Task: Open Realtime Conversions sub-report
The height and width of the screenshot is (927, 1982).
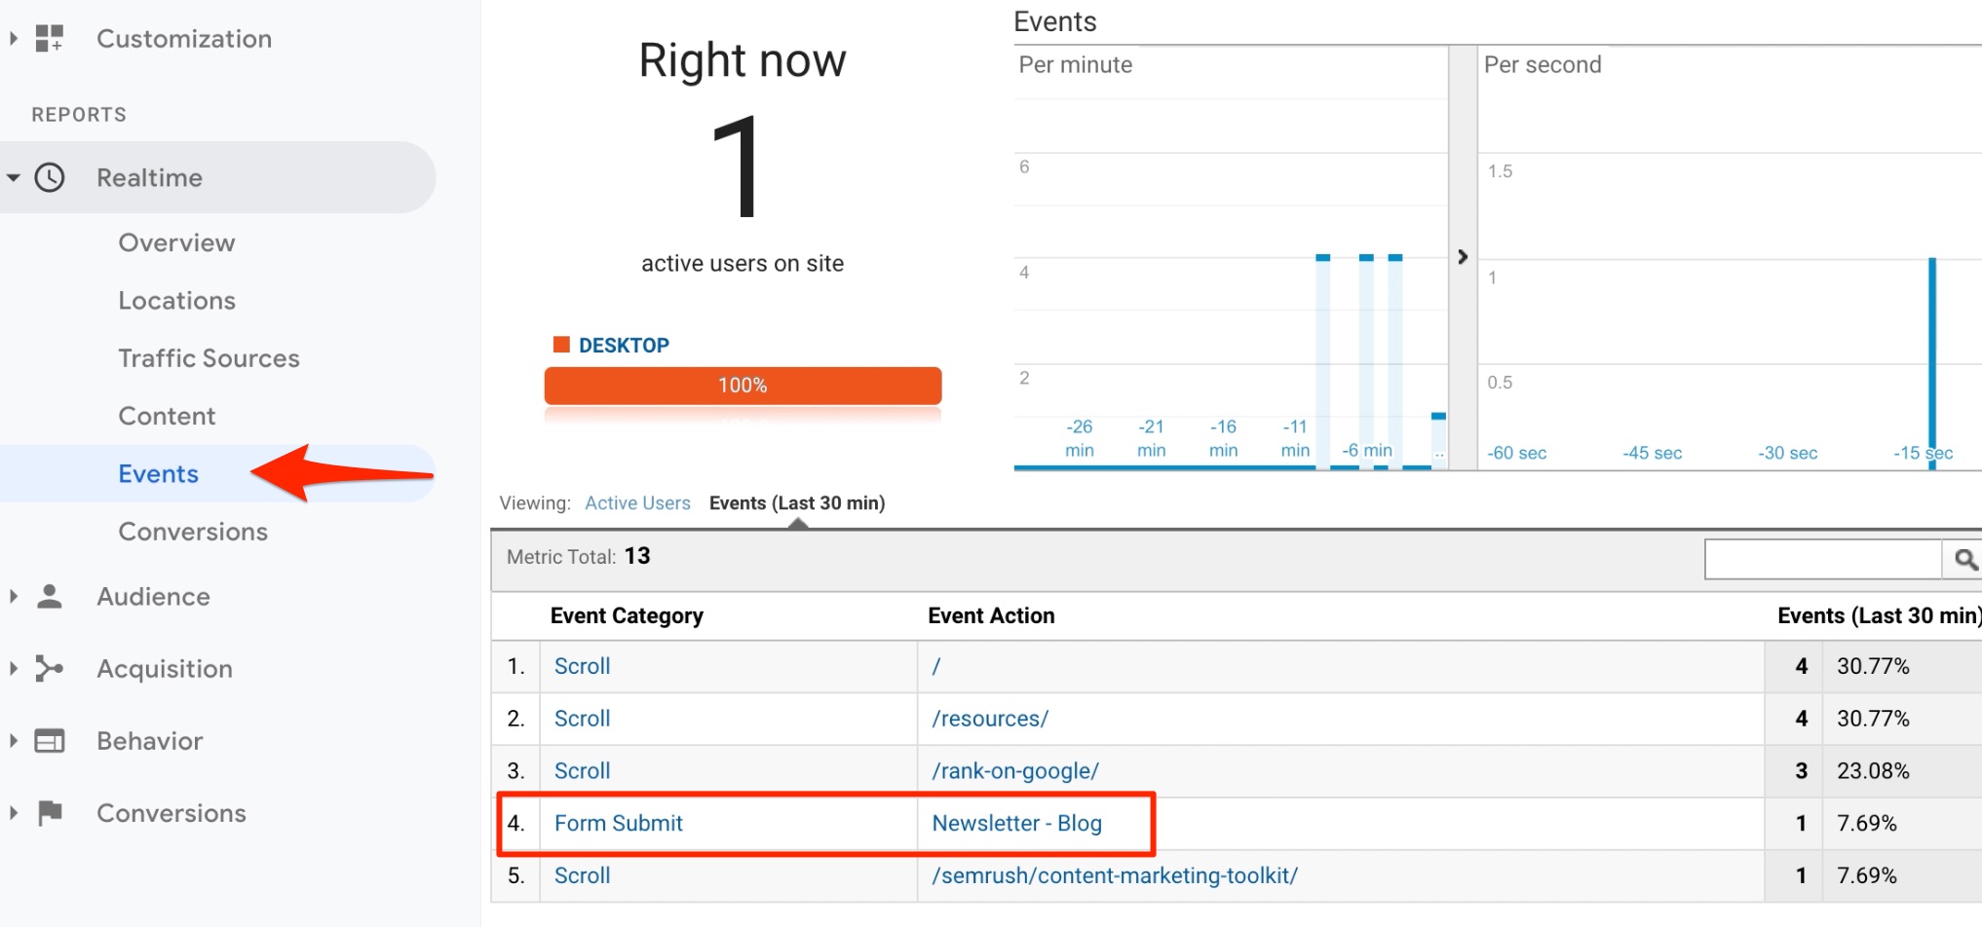Action: pyautogui.click(x=193, y=532)
